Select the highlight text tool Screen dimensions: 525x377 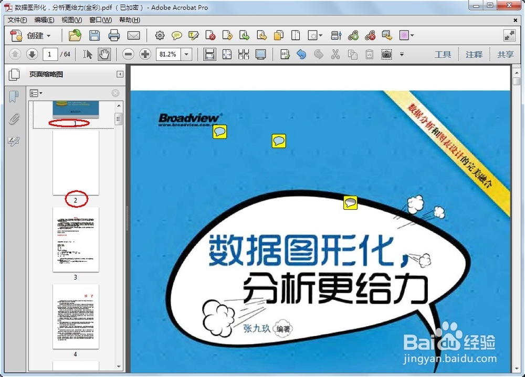pyautogui.click(x=194, y=36)
